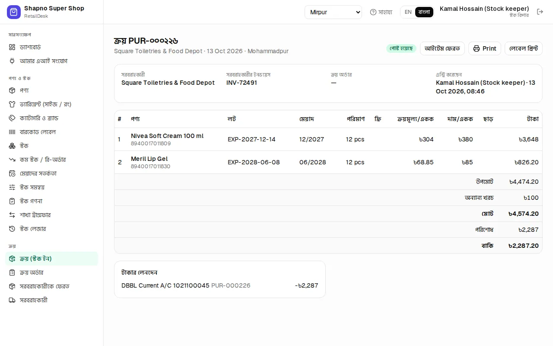This screenshot has height=346, width=553.
Task: Click lot EXP-2027-12-14
Action: 251,139
